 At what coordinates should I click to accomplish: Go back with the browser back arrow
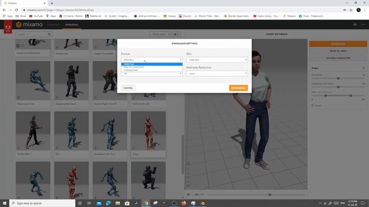(4, 10)
